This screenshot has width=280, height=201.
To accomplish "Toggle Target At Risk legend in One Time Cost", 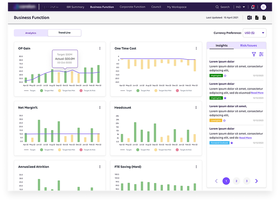I will [184, 91].
